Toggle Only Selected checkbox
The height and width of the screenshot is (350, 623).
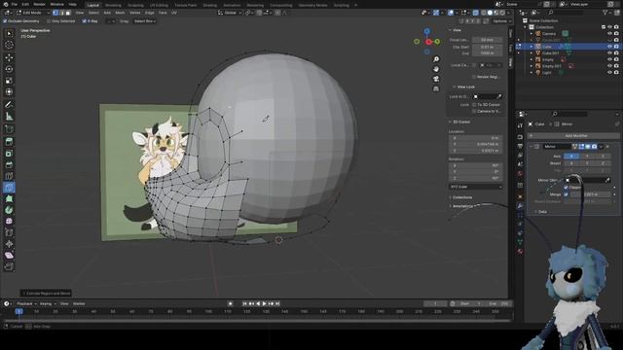49,21
